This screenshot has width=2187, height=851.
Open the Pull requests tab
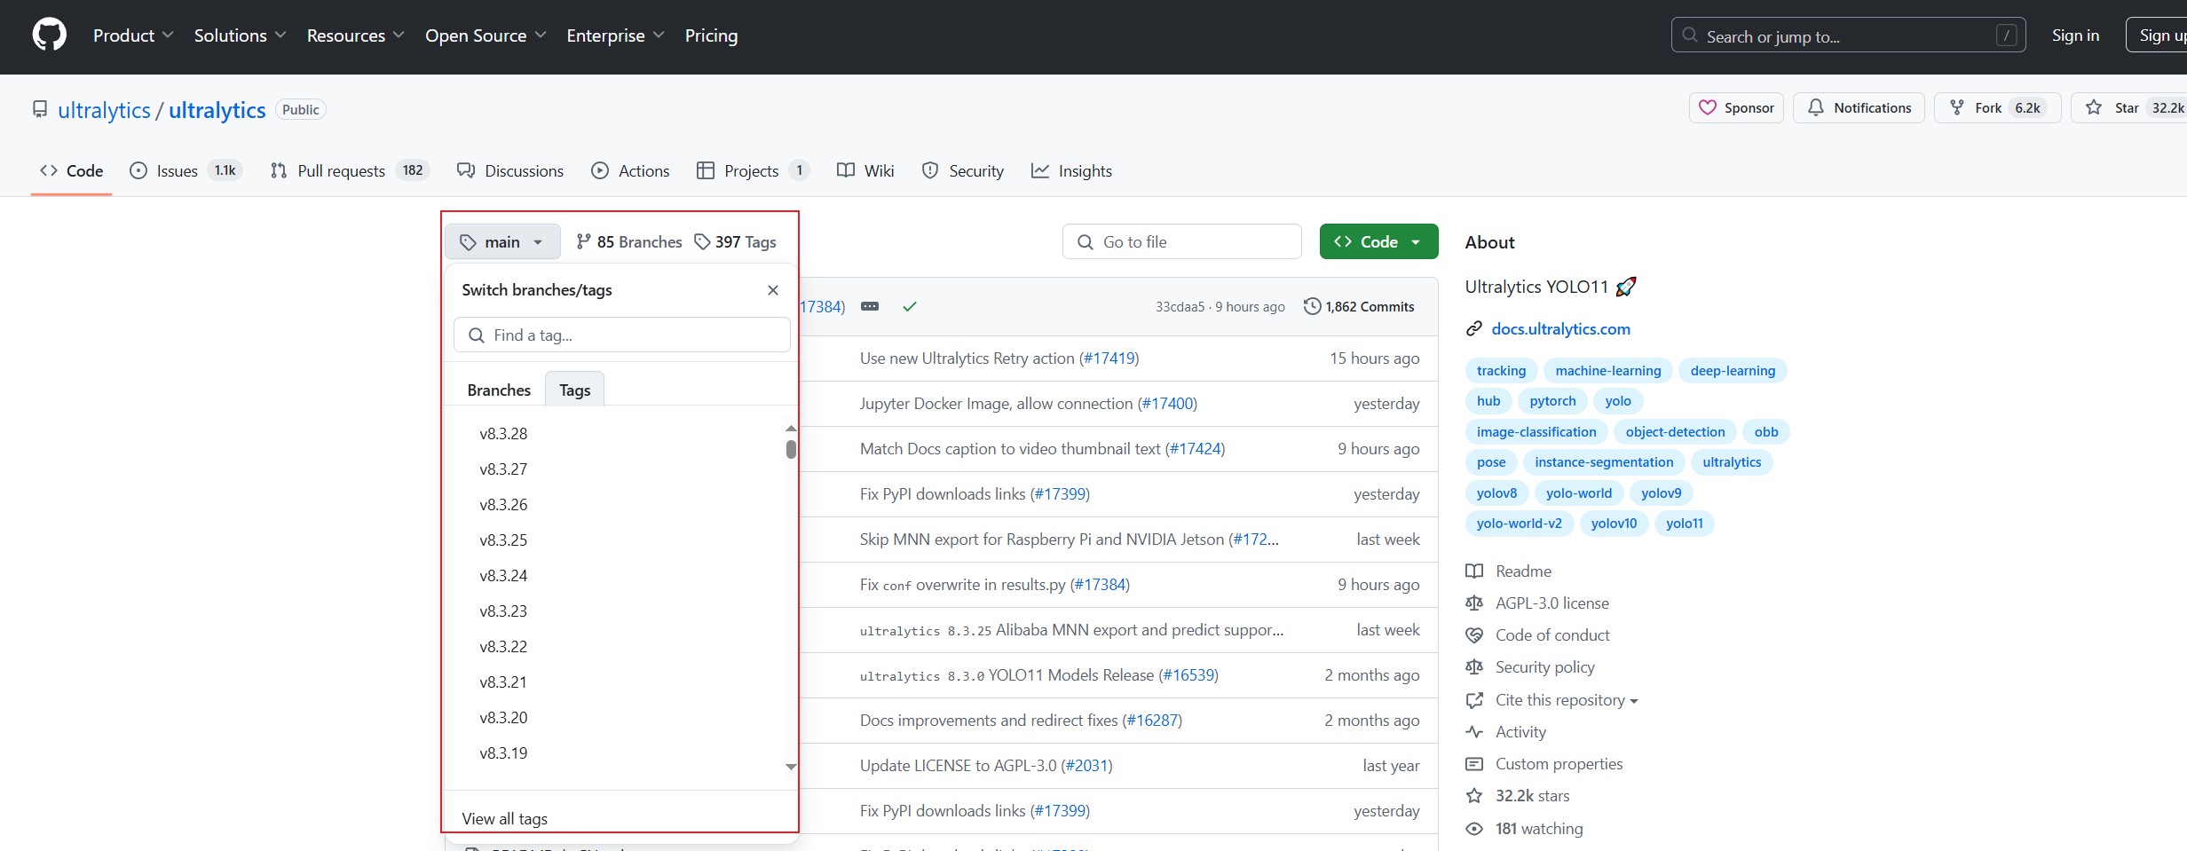[x=350, y=170]
